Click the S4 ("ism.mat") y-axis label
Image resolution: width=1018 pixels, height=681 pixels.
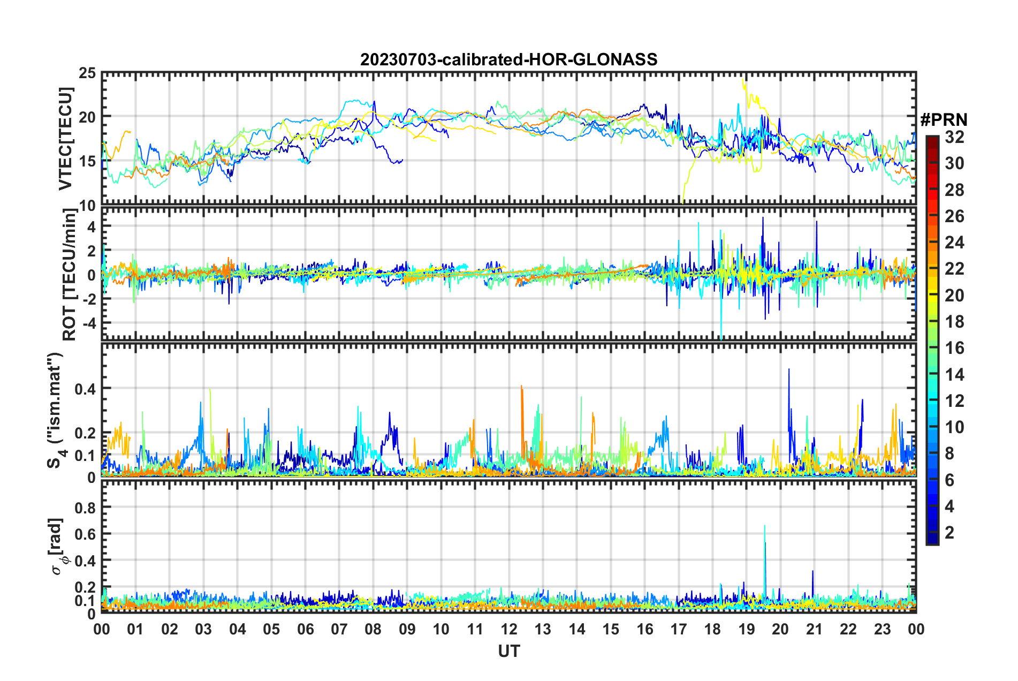[56, 410]
